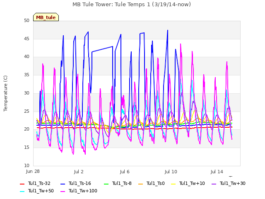
Task: Click the MB_tule label box
Action: pyautogui.click(x=46, y=17)
